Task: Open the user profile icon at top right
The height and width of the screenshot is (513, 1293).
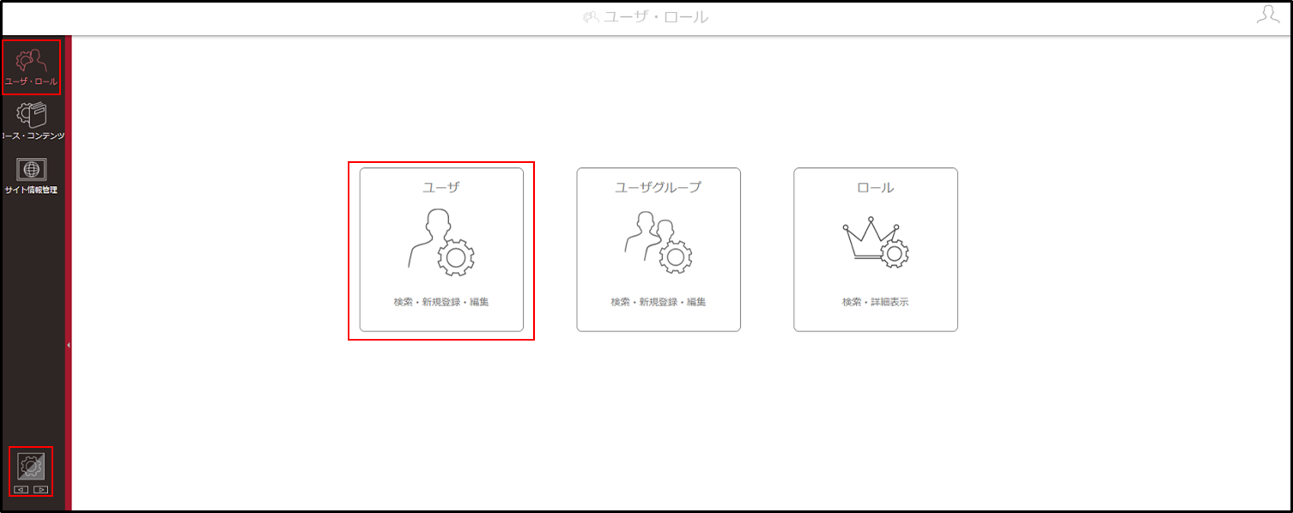Action: click(x=1268, y=15)
